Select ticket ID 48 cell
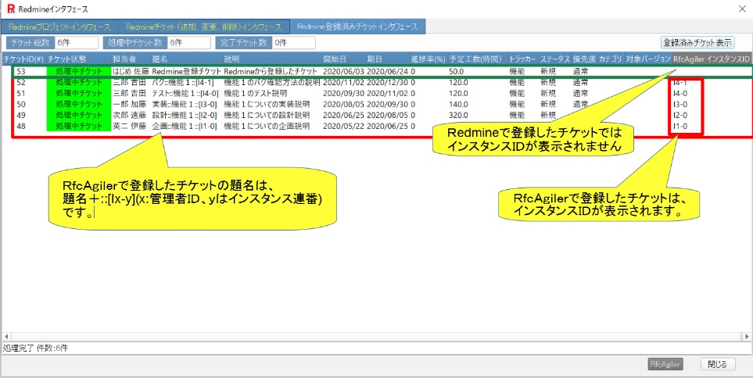 pyautogui.click(x=20, y=126)
